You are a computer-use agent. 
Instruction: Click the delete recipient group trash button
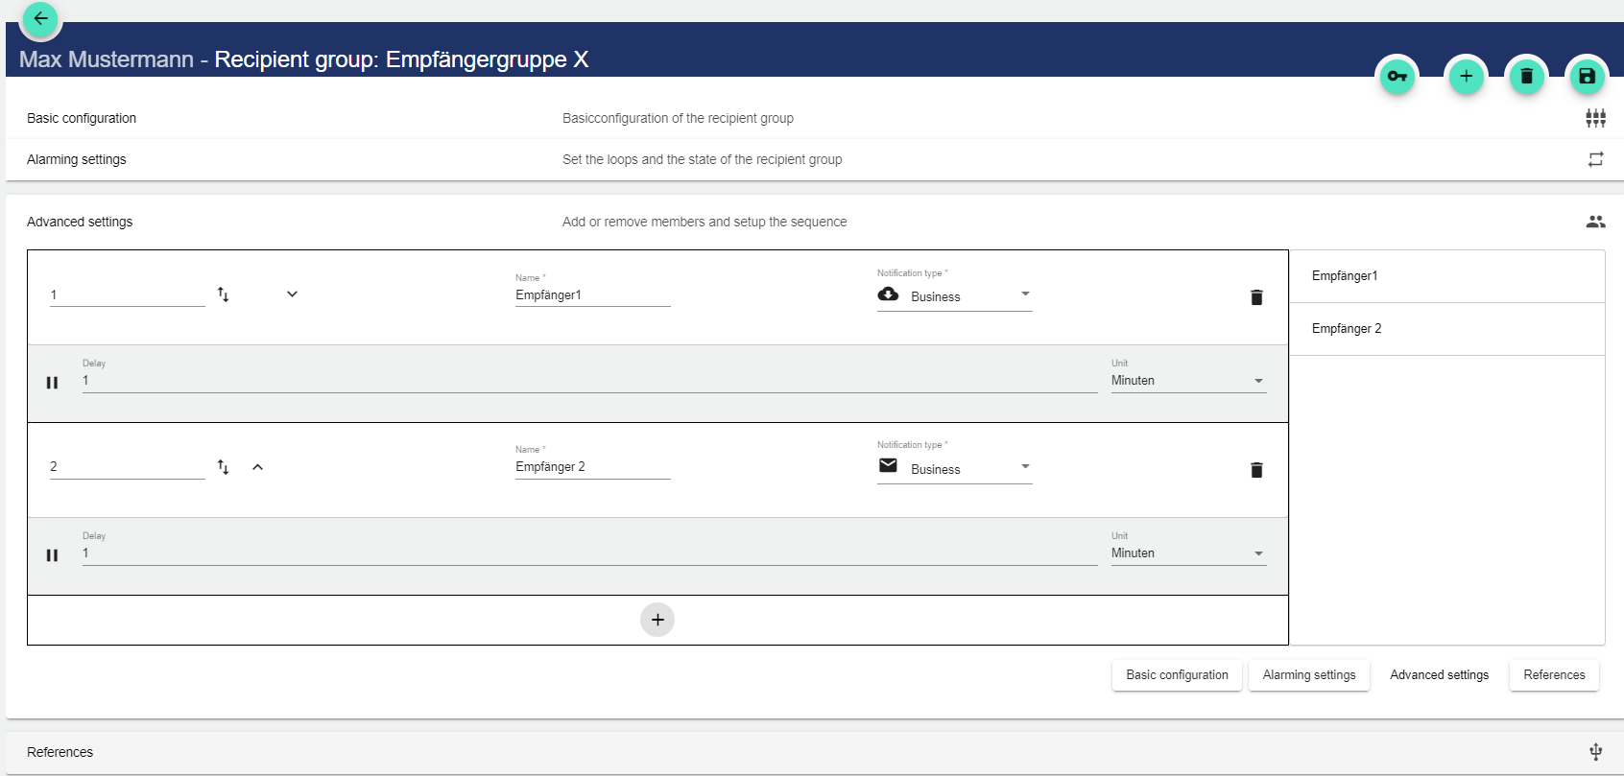[1526, 77]
